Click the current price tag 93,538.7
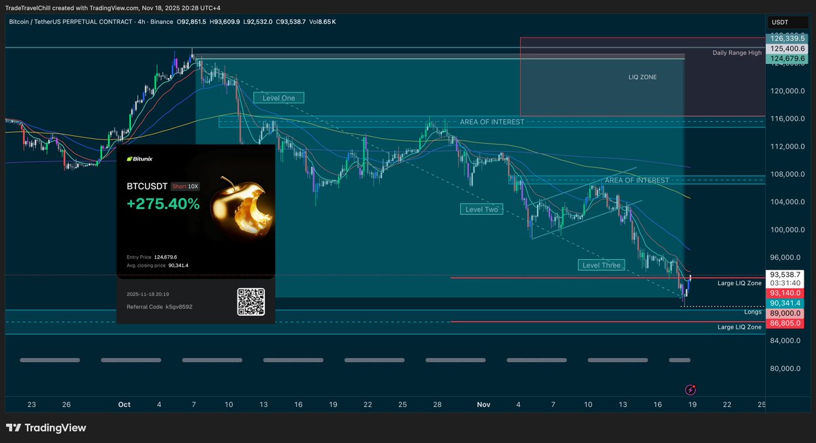Image resolution: width=816 pixels, height=443 pixels. point(785,274)
